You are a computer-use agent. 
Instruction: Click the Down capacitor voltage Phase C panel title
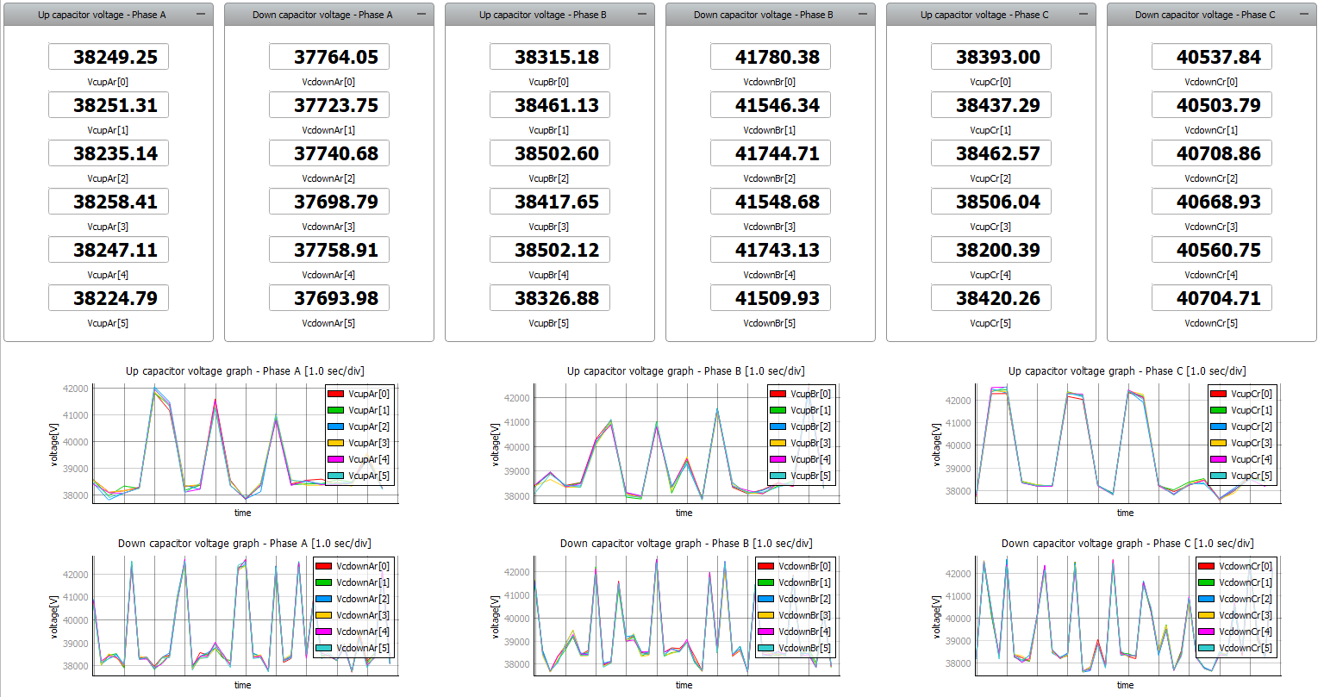coord(1204,15)
